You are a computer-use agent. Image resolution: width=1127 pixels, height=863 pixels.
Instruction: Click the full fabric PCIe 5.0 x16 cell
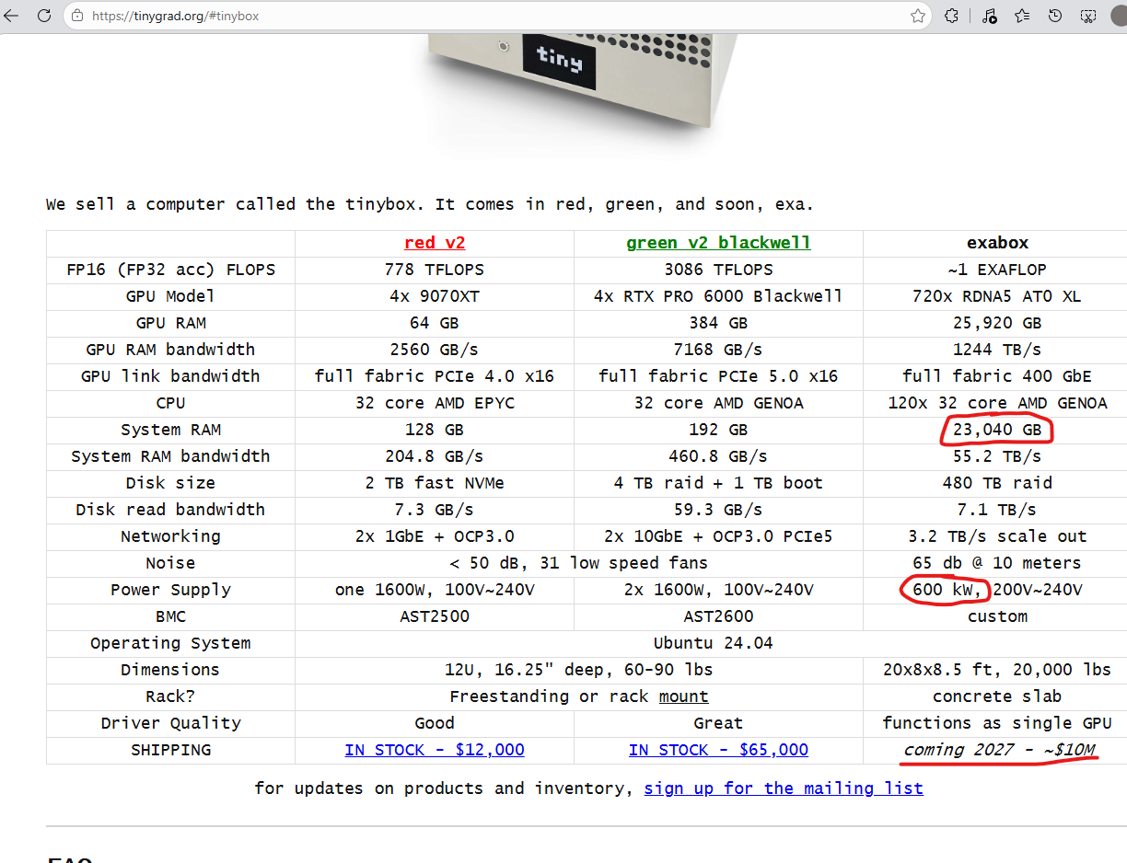coord(718,376)
